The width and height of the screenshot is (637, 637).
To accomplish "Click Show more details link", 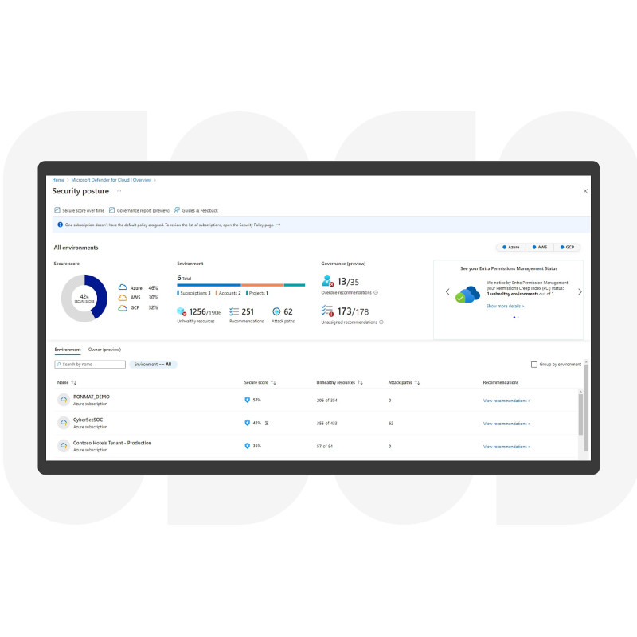I will (x=505, y=306).
